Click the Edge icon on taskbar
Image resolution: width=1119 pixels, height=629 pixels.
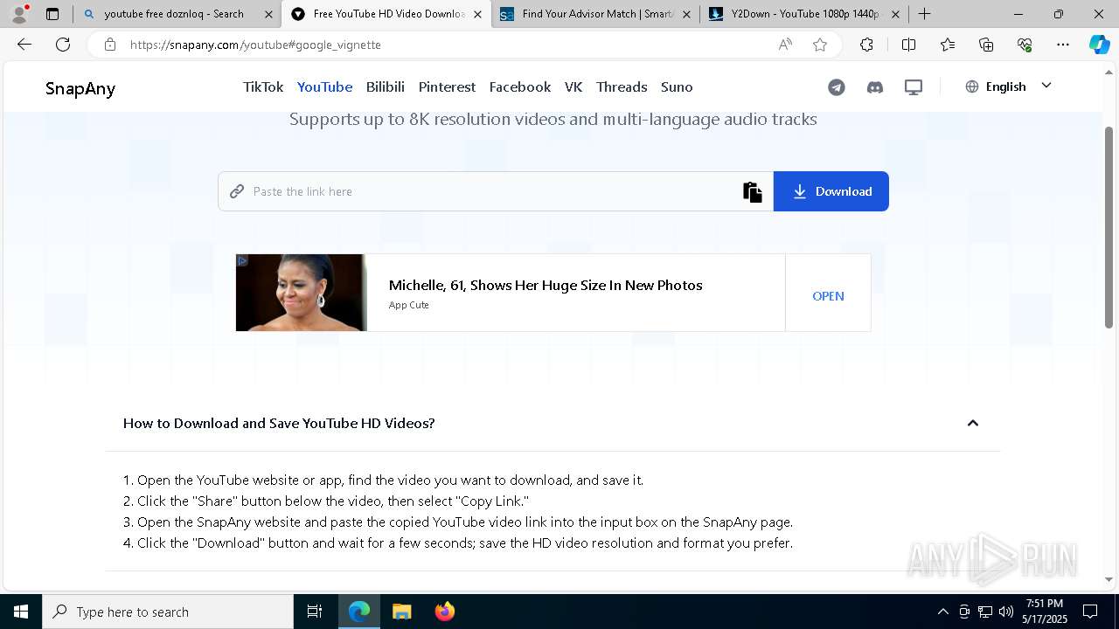(359, 612)
